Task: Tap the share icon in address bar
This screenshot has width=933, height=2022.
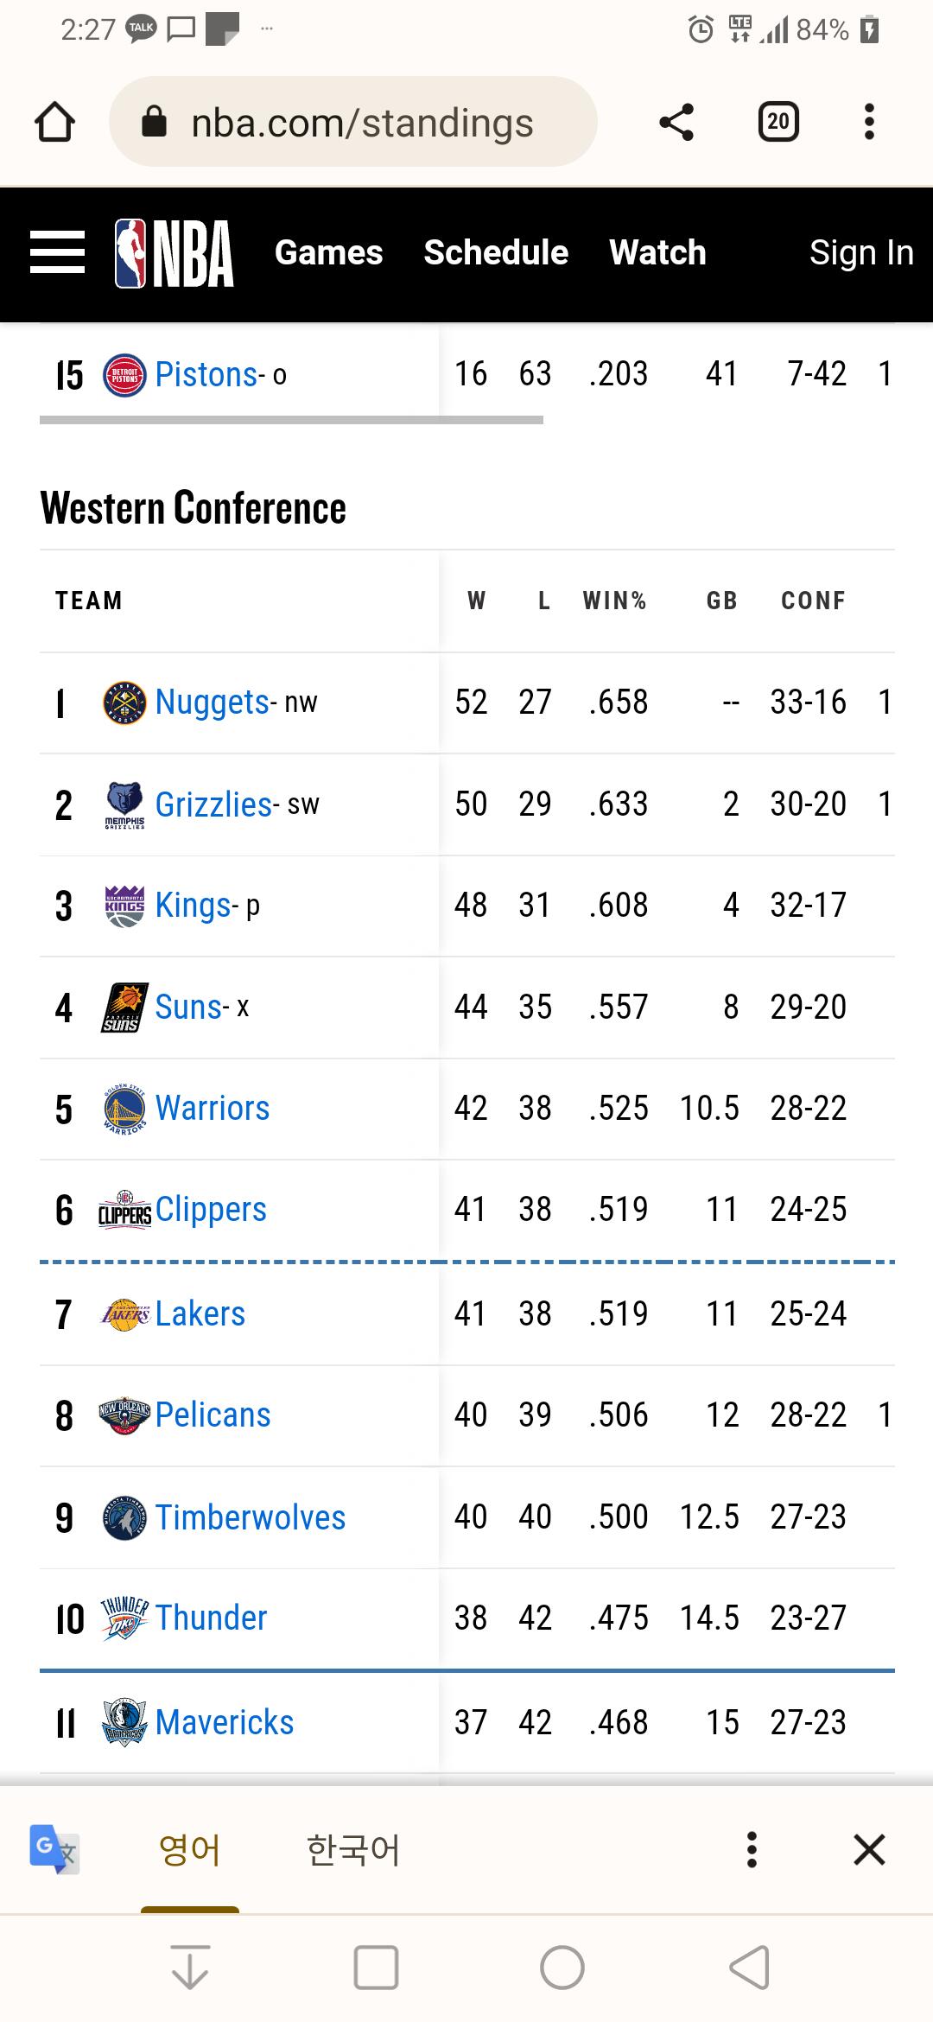Action: [x=676, y=122]
